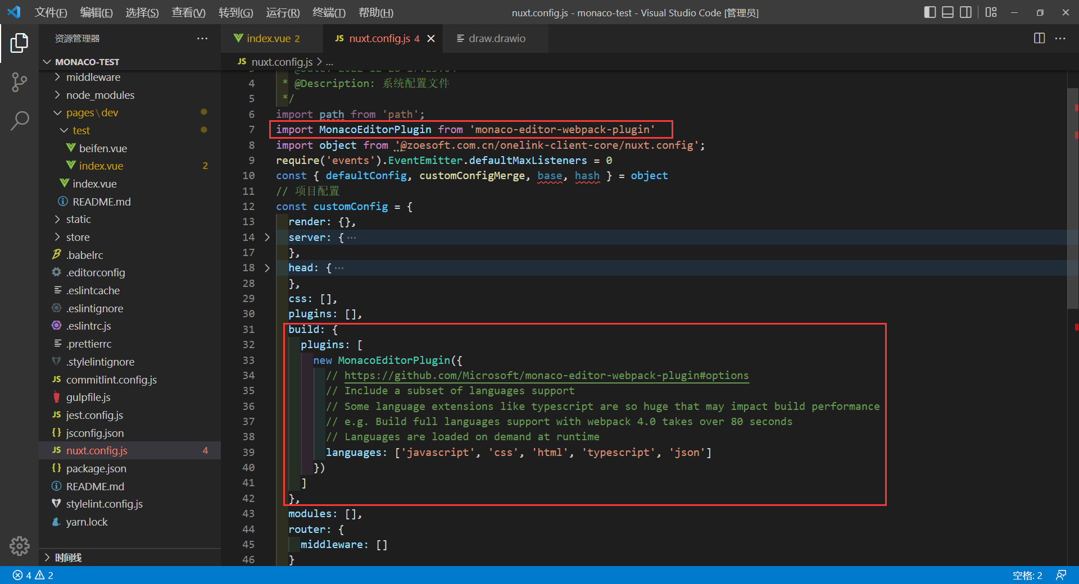This screenshot has width=1079, height=584.
Task: Open the Source Control view
Action: [x=19, y=82]
